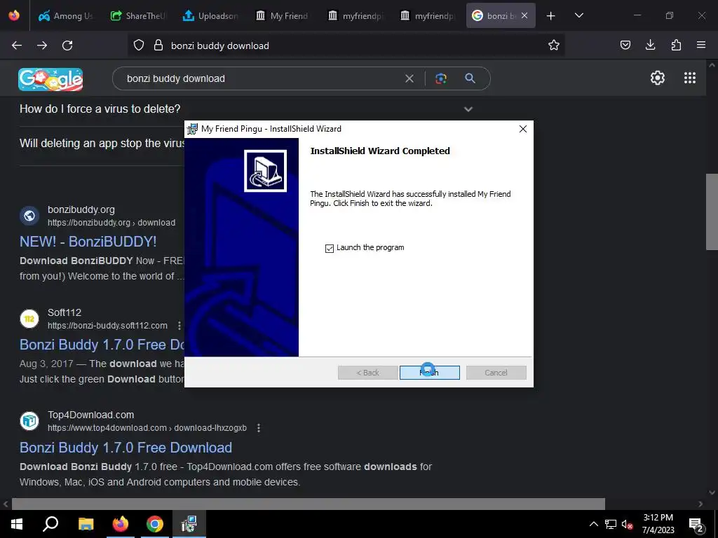Click the horizontal page scrollbar
The width and height of the screenshot is (718, 538).
pyautogui.click(x=309, y=504)
